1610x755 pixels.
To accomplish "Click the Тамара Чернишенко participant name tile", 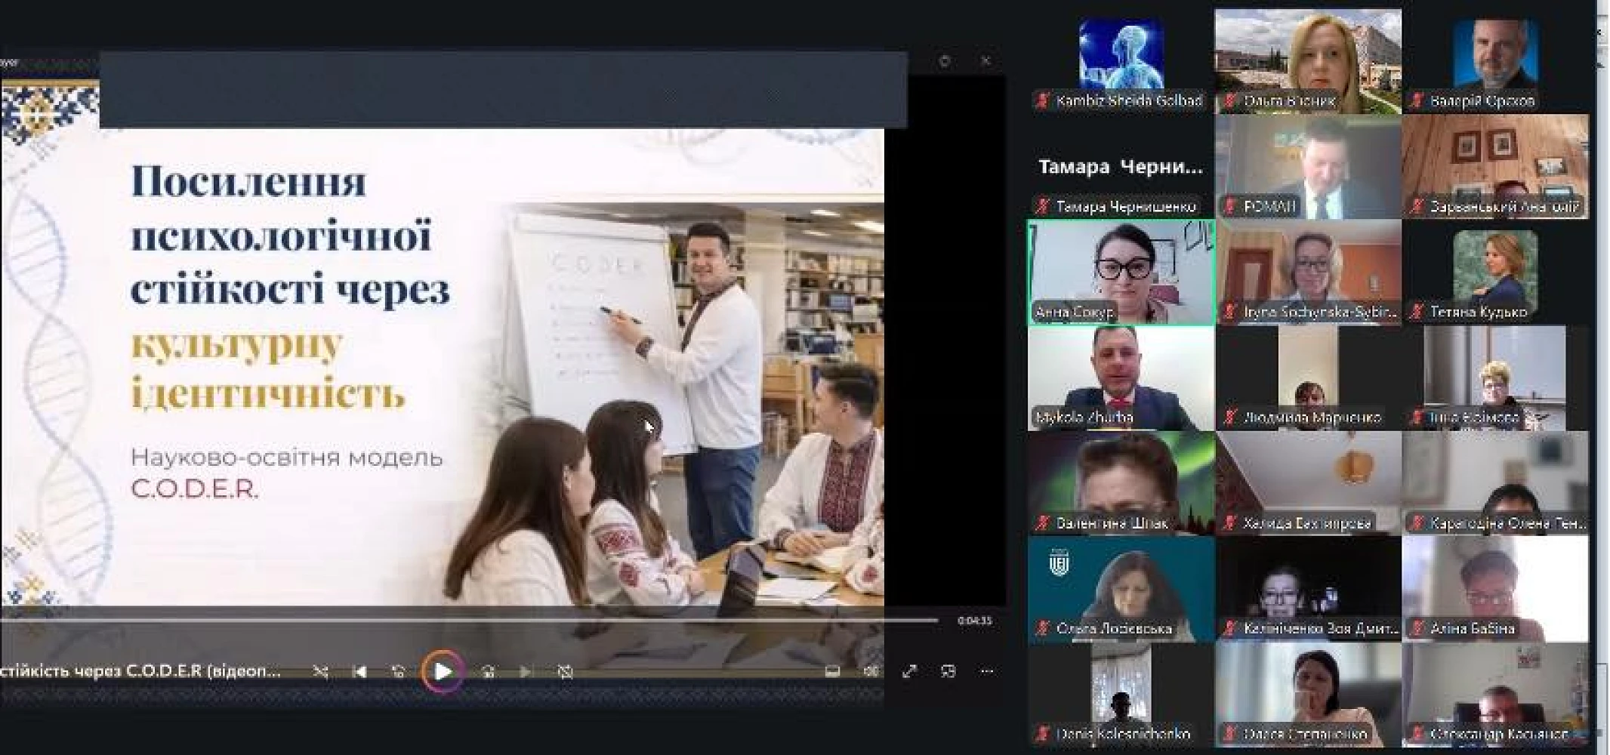I will click(1121, 168).
